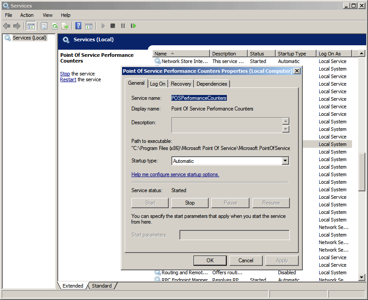
Task: Open the Action menu
Action: tap(27, 15)
